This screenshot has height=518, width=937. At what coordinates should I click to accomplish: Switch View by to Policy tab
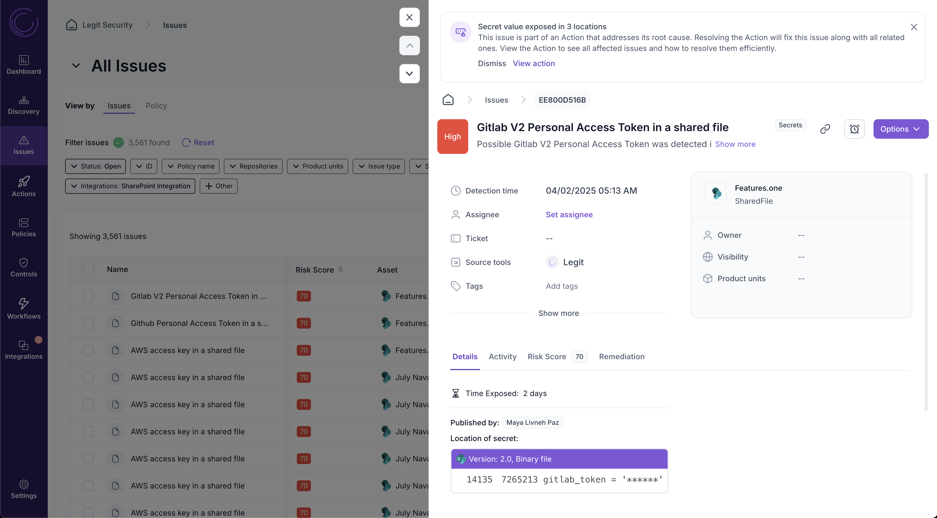pos(156,106)
